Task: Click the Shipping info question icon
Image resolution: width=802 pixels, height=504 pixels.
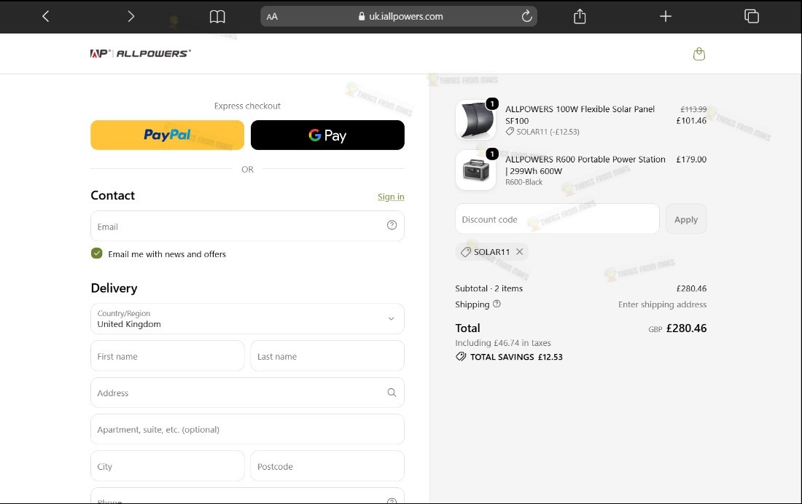Action: (497, 304)
